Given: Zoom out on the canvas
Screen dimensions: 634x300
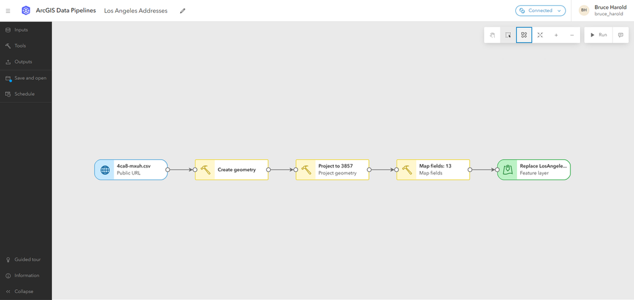Looking at the screenshot, I should tap(572, 35).
